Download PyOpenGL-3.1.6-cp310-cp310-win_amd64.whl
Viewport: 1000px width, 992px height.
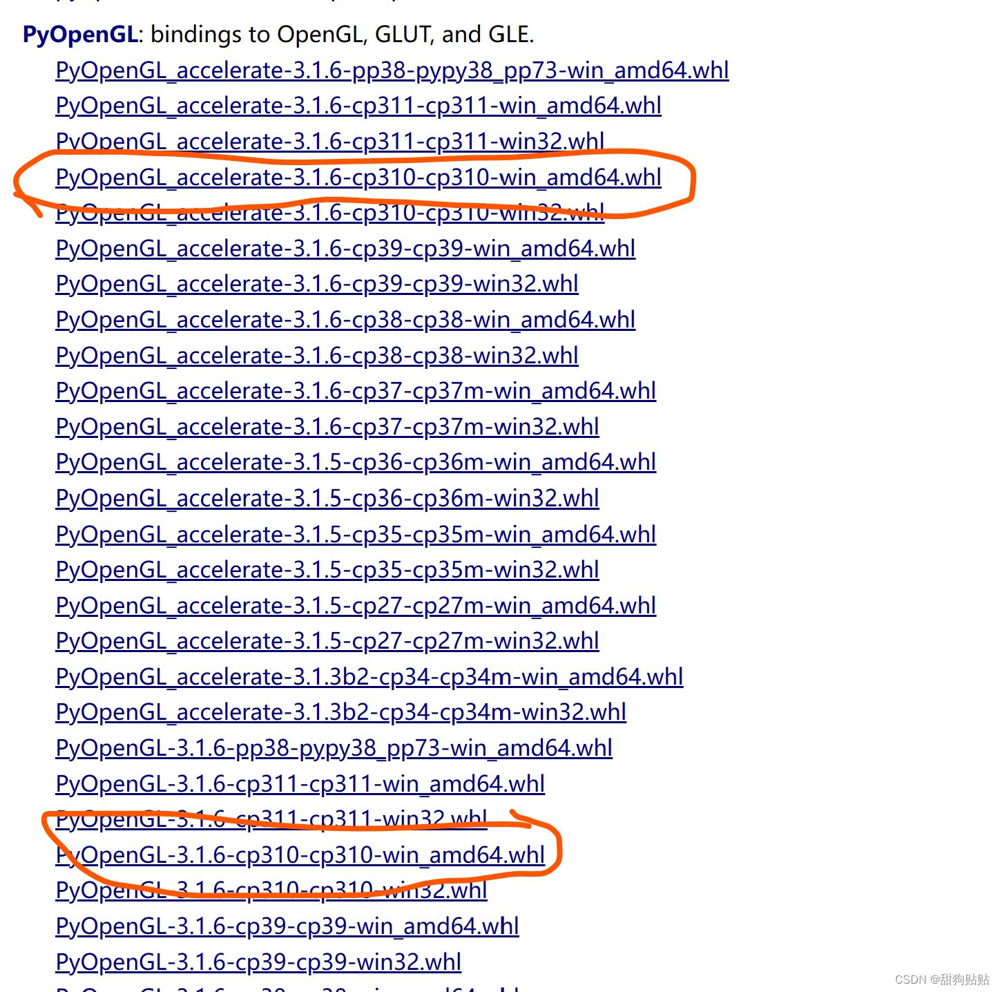point(300,855)
